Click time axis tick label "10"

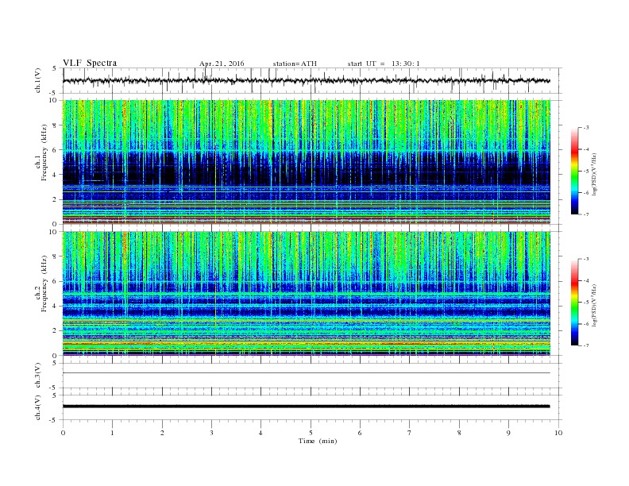click(x=558, y=433)
